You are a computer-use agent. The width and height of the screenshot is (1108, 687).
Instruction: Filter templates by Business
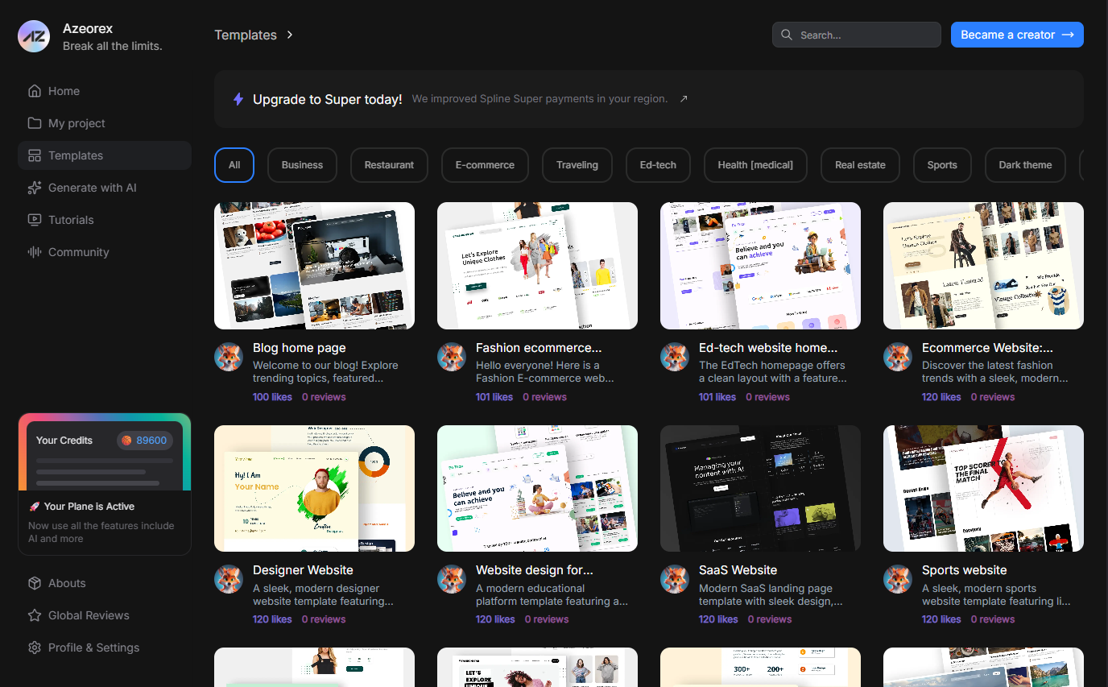(302, 165)
